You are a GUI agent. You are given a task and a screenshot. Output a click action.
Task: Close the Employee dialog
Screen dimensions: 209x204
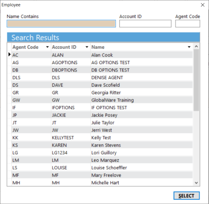pyautogui.click(x=203, y=5)
